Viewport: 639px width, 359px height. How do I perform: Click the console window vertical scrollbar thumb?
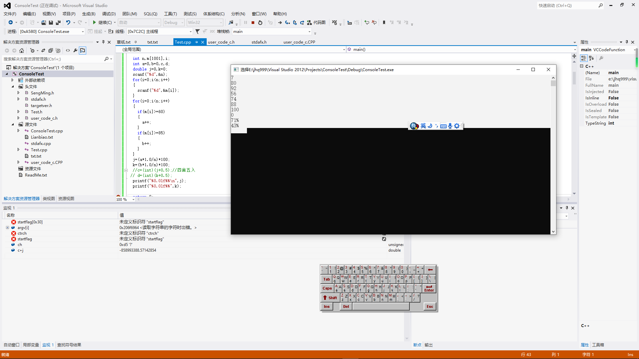tap(553, 83)
